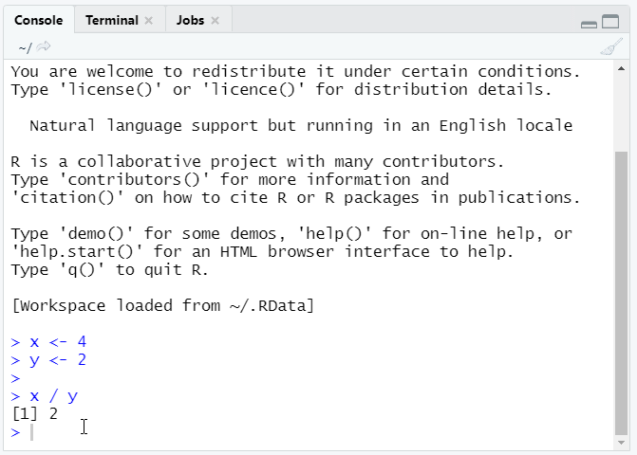Click the Workspace loaded from ~/.RData message
Image resolution: width=637 pixels, height=455 pixels.
click(x=162, y=306)
